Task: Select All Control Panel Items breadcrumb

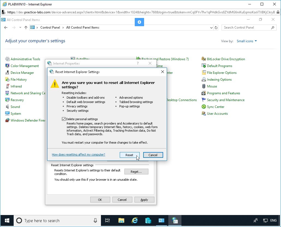Action: click(x=83, y=28)
